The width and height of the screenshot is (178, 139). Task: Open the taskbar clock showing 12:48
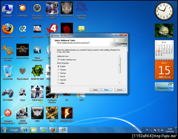pyautogui.click(x=170, y=130)
